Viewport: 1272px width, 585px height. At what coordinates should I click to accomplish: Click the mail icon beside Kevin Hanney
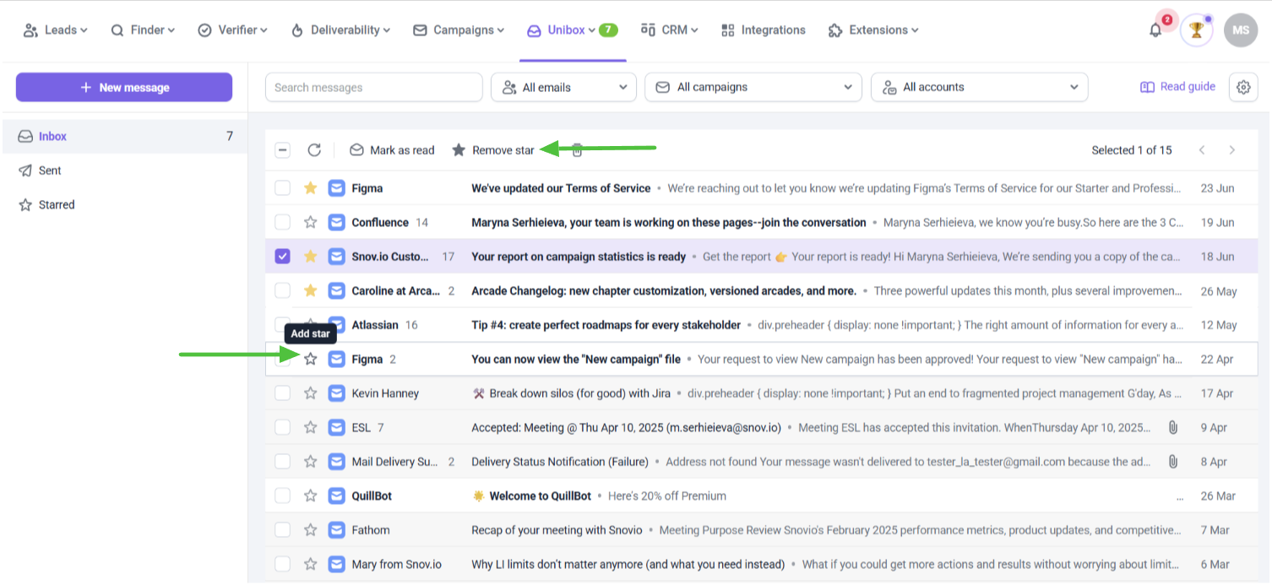(337, 393)
